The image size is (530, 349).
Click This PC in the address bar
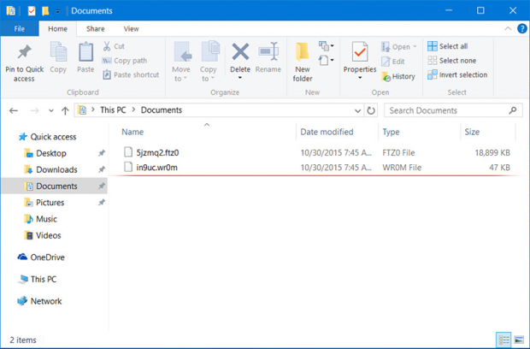[x=113, y=110]
